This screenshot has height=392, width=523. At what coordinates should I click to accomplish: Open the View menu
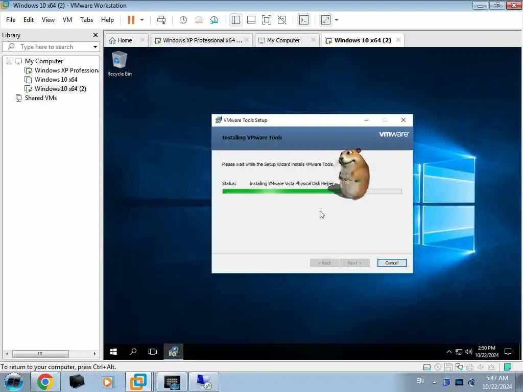tap(48, 20)
